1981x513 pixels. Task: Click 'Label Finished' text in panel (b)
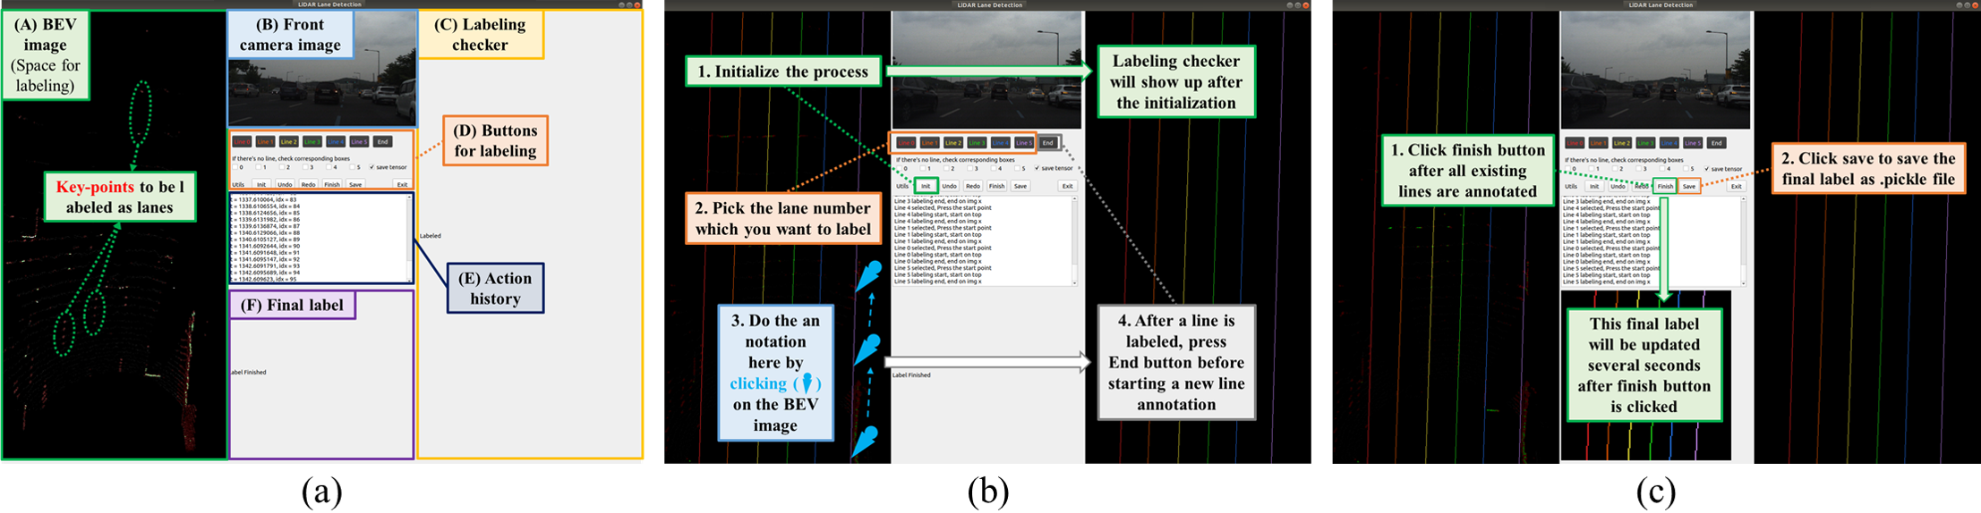(911, 375)
